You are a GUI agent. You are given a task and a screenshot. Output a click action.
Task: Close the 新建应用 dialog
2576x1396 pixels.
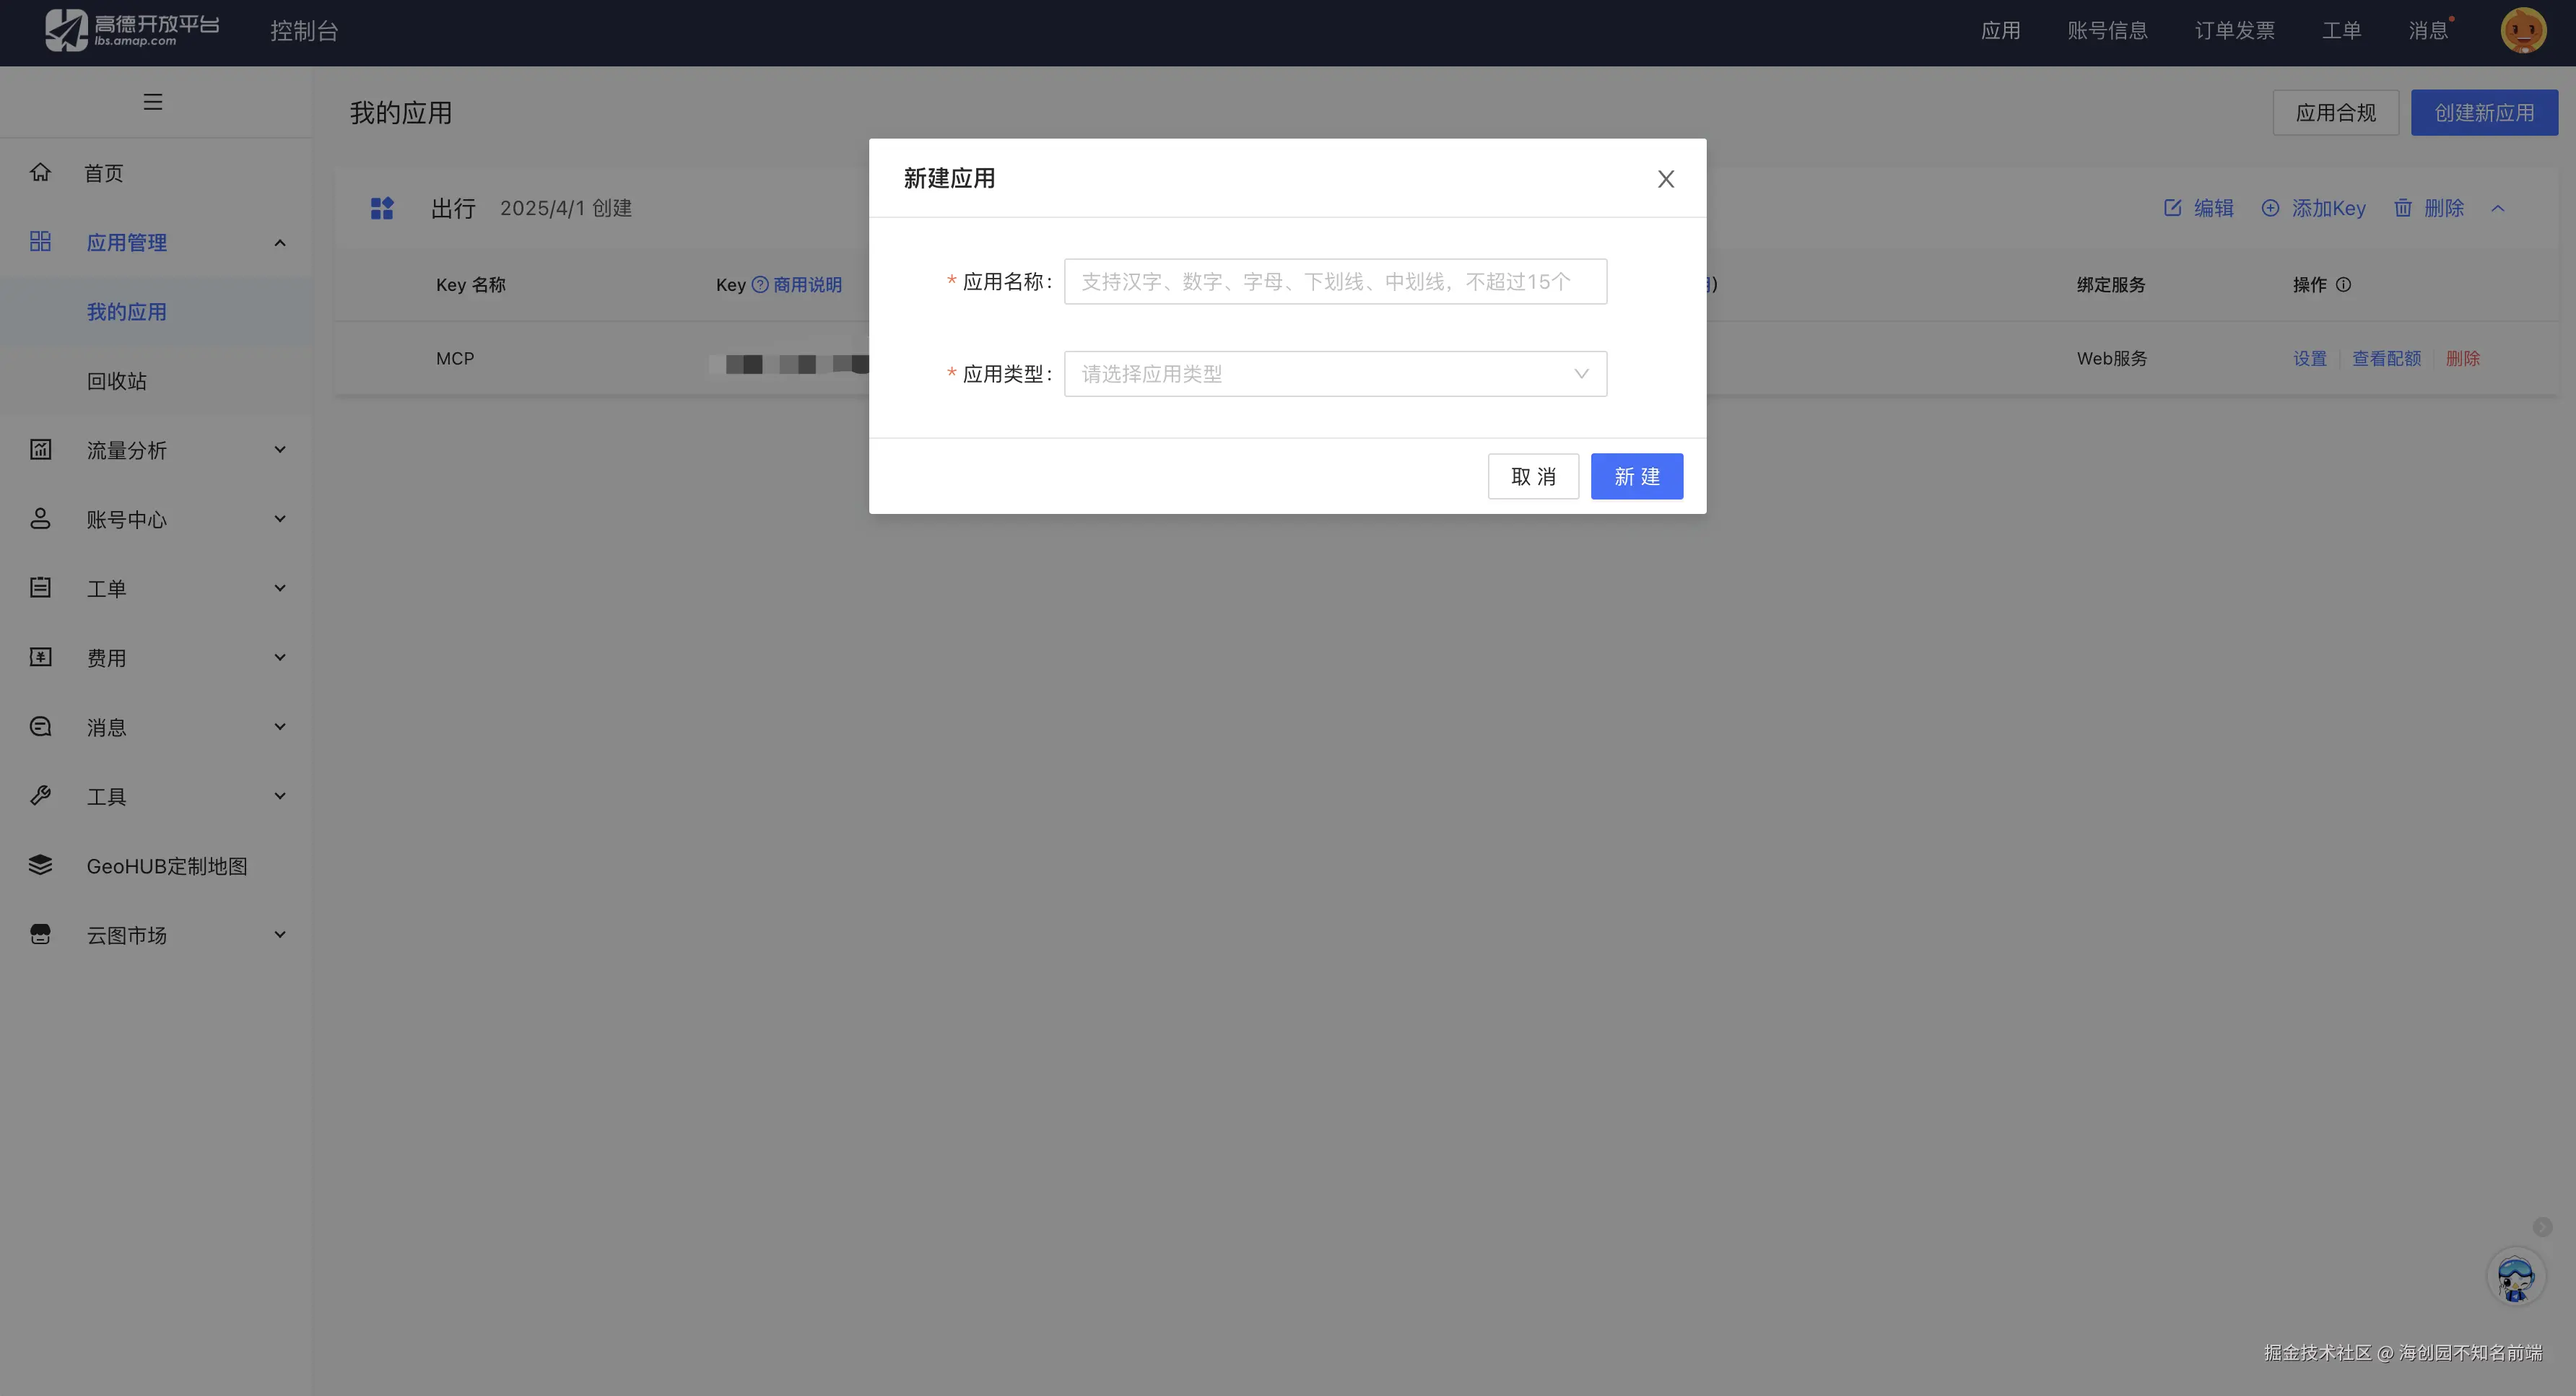click(x=1665, y=179)
